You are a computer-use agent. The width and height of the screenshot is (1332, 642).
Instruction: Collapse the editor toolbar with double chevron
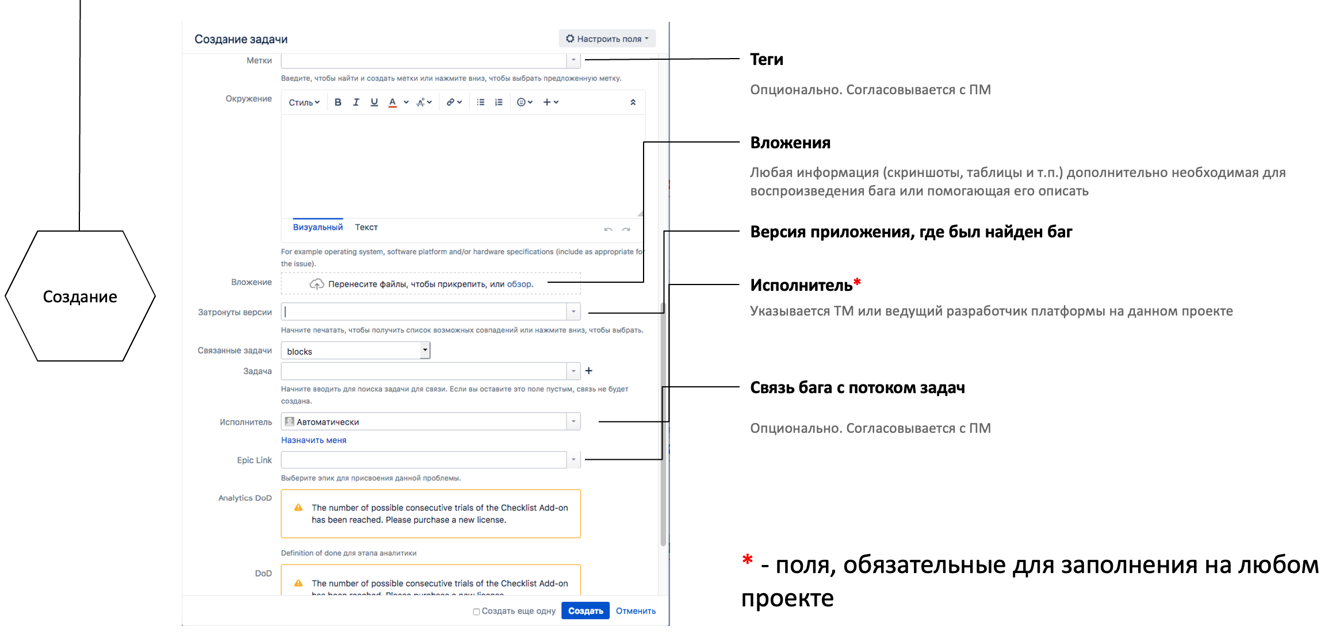point(633,102)
